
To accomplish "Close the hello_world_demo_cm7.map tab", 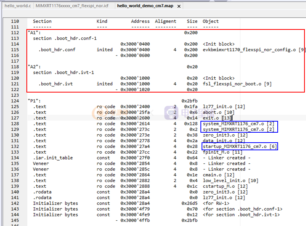I will [x=179, y=7].
